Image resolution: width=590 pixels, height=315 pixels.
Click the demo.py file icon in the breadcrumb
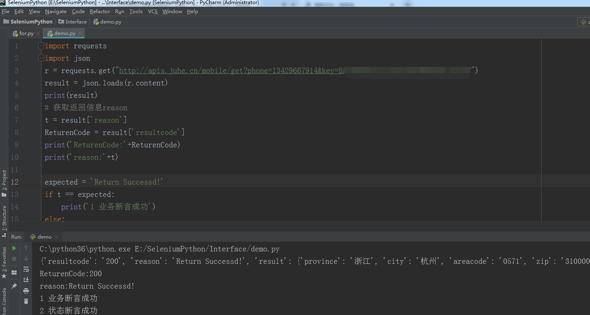coord(96,21)
